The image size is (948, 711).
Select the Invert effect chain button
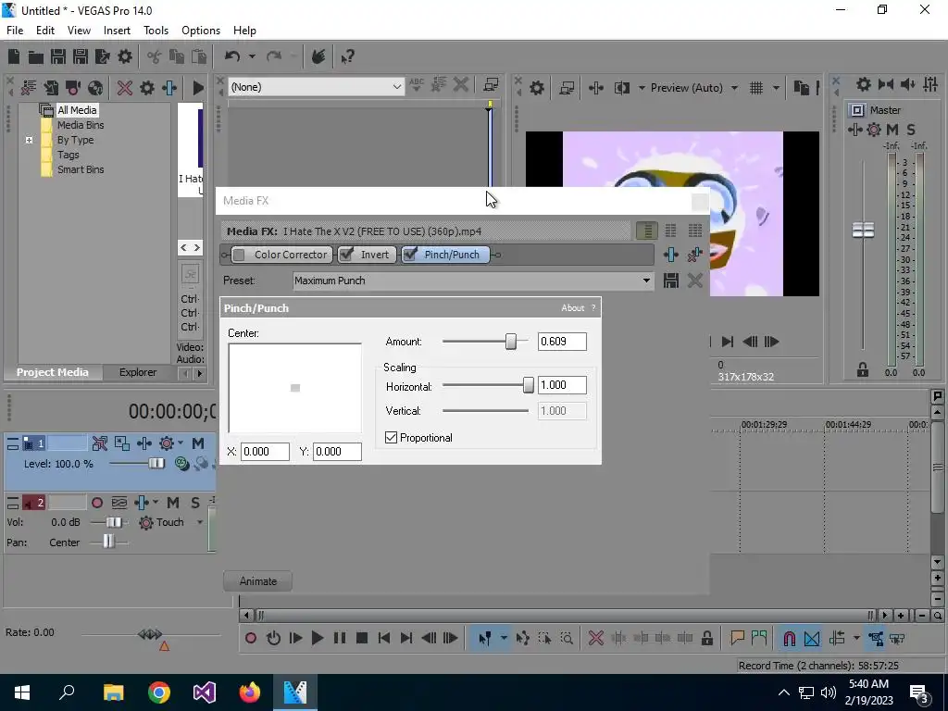click(367, 255)
